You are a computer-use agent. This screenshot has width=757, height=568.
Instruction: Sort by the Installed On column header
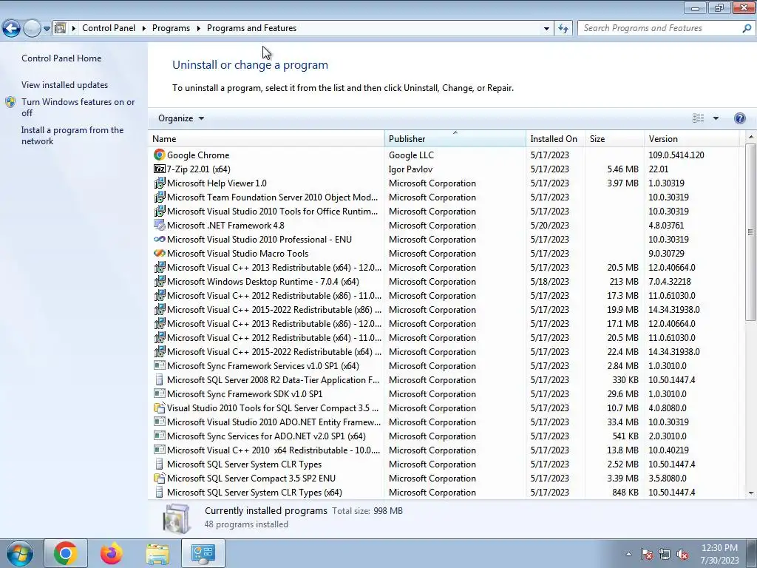click(555, 138)
